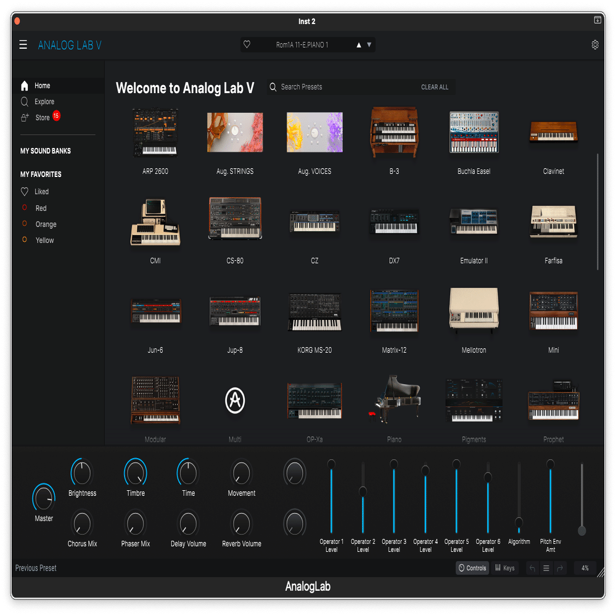Choose Mini instrument
The width and height of the screenshot is (616, 616).
[x=554, y=311]
